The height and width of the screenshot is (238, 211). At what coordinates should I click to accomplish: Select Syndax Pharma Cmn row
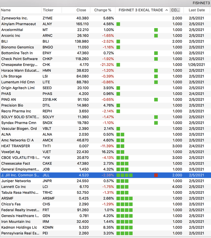[x=105, y=123]
